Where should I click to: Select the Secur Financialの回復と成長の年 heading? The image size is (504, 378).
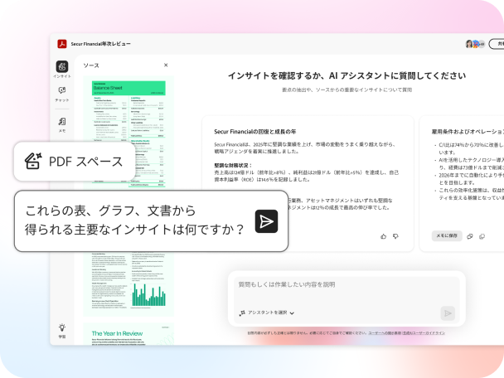254,132
